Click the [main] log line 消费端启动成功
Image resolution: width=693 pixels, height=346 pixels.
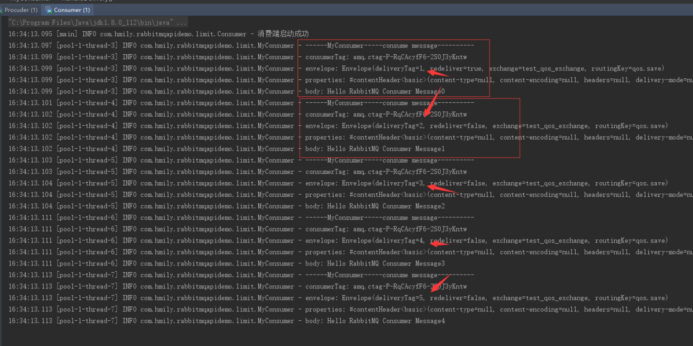[159, 34]
